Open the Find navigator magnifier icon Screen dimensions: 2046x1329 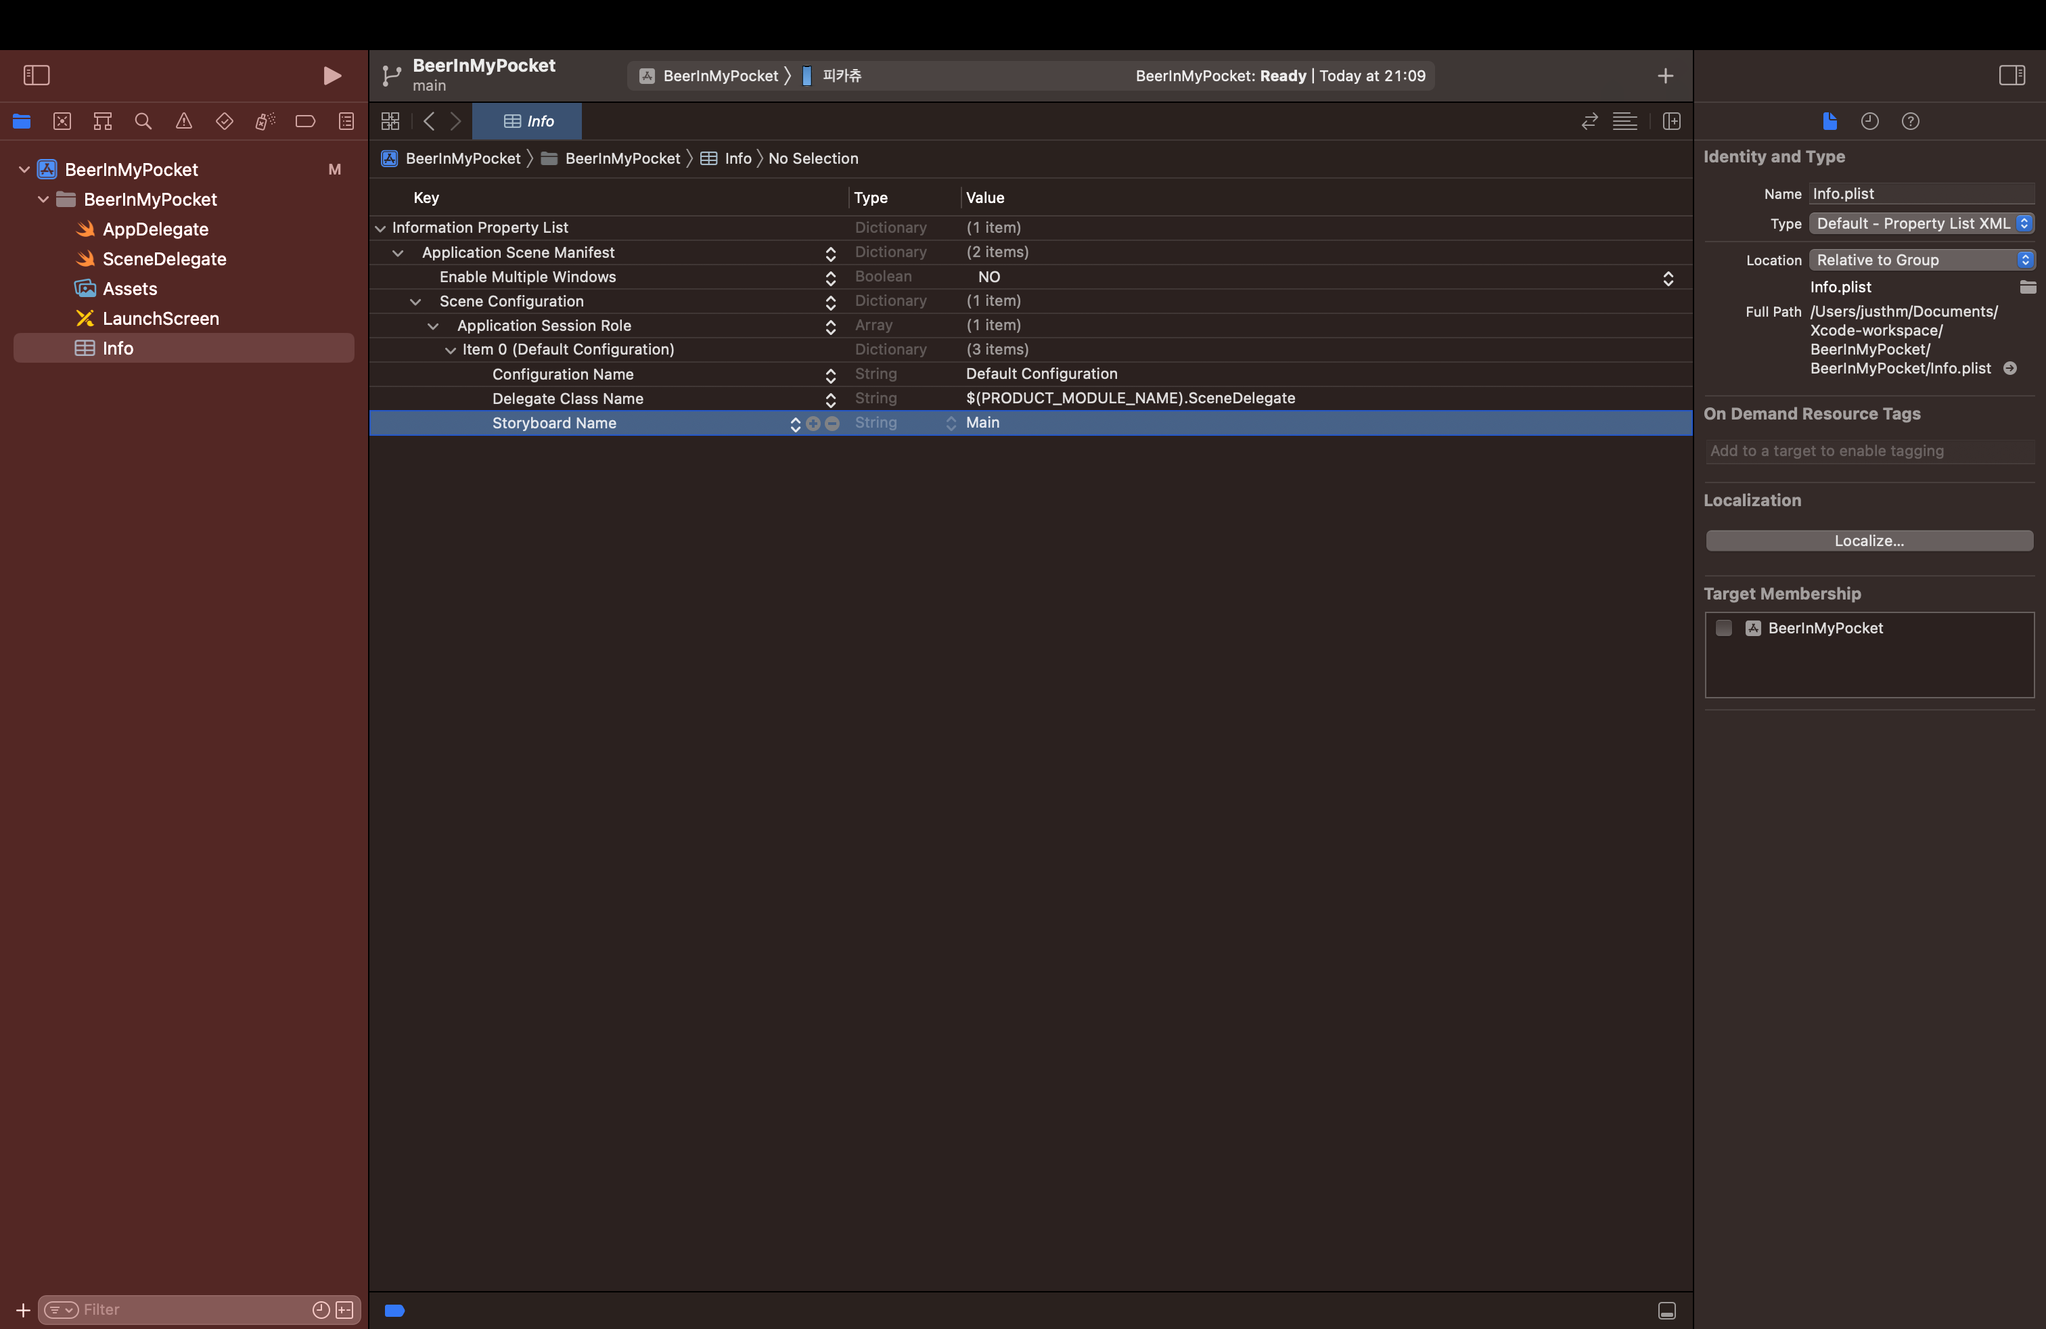(143, 121)
